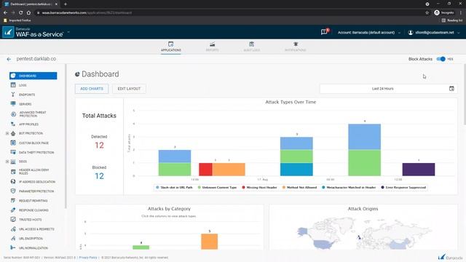Click the purple Error Response Suppressed bar
Viewport: 466px width, 262px height.
(419, 170)
